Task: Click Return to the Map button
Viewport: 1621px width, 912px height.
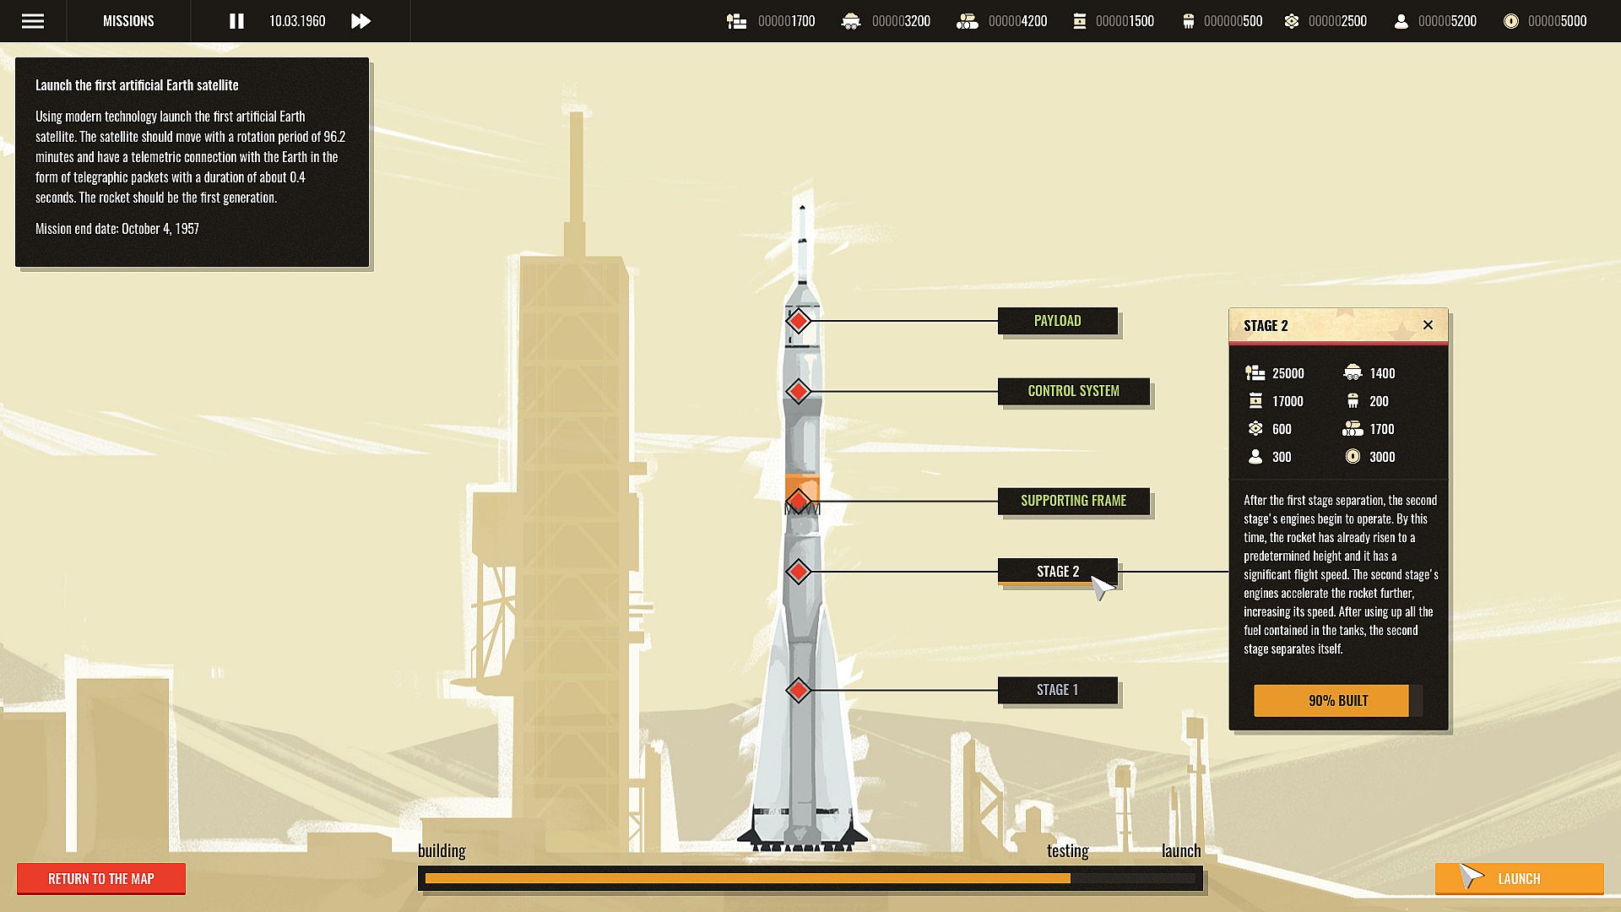Action: (x=101, y=879)
